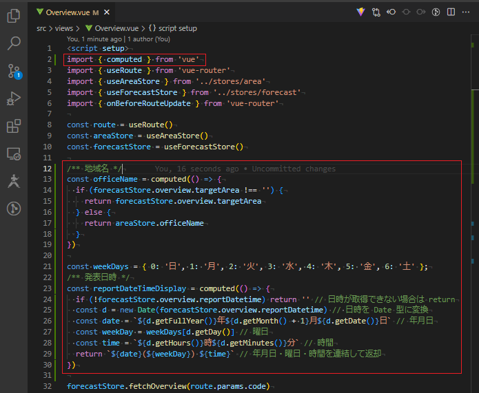Click the views breadcrumb segment
This screenshot has width=479, height=393.
click(x=64, y=28)
